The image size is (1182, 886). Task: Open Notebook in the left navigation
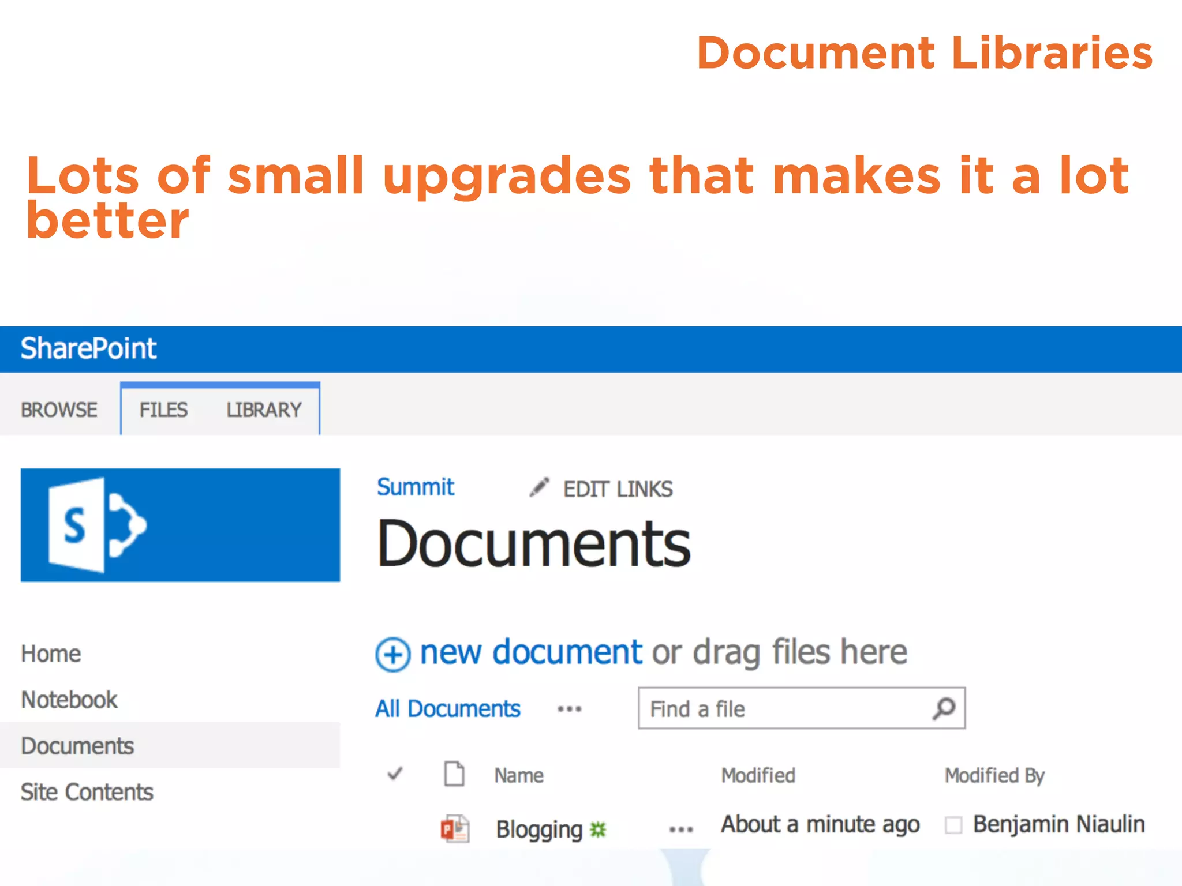[69, 700]
